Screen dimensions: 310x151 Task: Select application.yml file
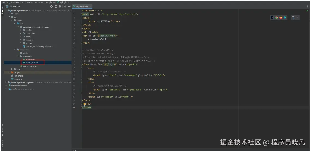(28, 66)
